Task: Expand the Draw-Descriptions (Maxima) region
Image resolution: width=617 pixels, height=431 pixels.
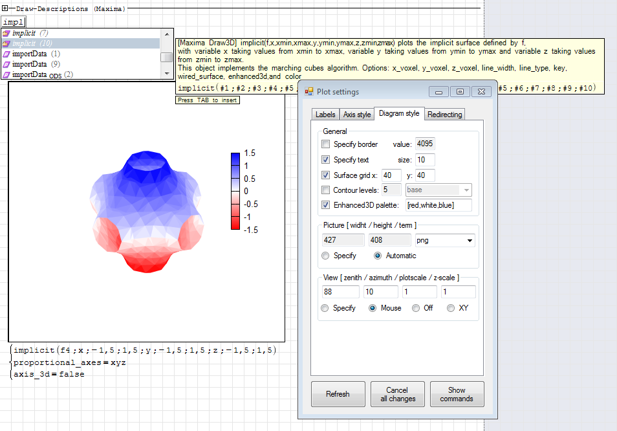Action: point(6,9)
